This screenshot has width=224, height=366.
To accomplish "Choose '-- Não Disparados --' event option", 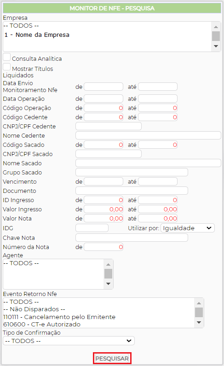I will click(x=34, y=309).
